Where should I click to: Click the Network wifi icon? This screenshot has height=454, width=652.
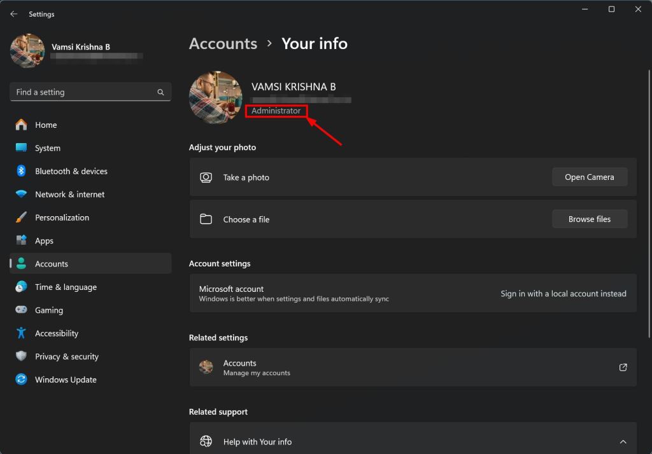tap(21, 194)
